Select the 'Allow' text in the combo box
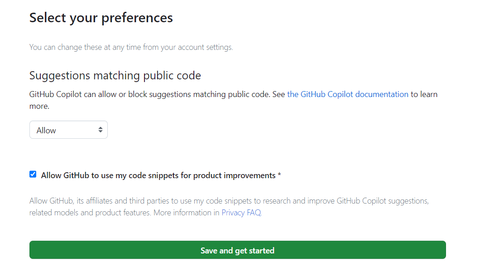This screenshot has width=499, height=272. coord(46,130)
